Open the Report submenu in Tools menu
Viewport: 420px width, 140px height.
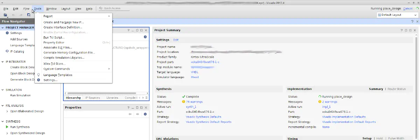click(73, 16)
